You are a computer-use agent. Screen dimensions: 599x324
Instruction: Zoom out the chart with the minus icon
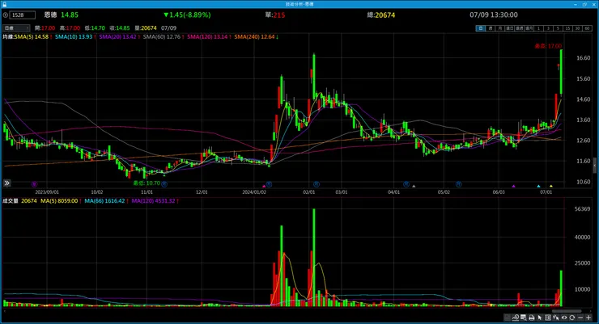pos(580,318)
